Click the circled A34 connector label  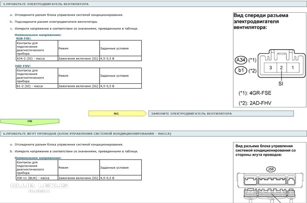[x=240, y=60]
